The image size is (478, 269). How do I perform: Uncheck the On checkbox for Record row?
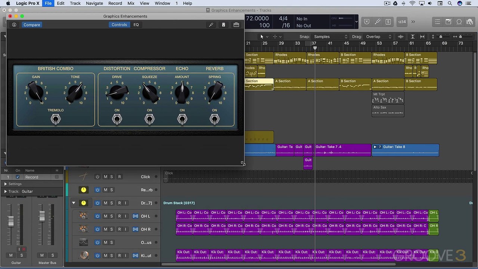pyautogui.click(x=18, y=177)
